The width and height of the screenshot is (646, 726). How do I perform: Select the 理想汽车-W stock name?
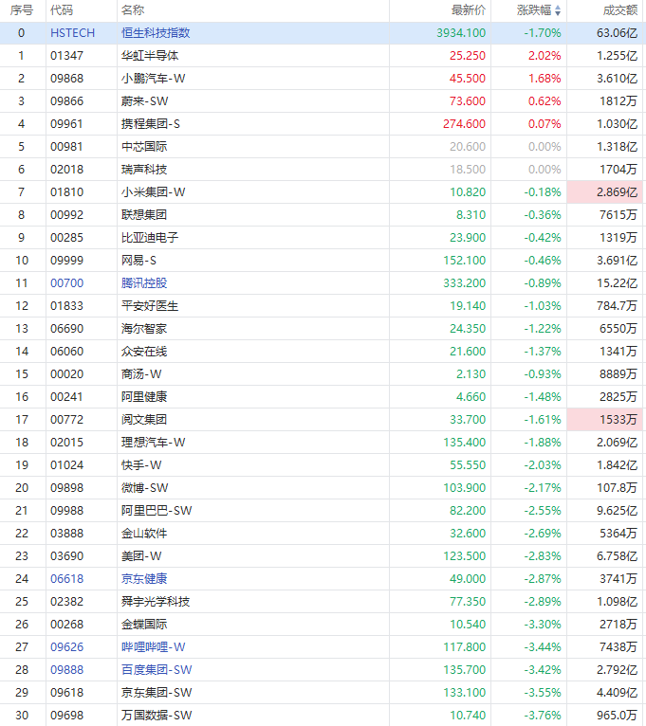pos(154,443)
